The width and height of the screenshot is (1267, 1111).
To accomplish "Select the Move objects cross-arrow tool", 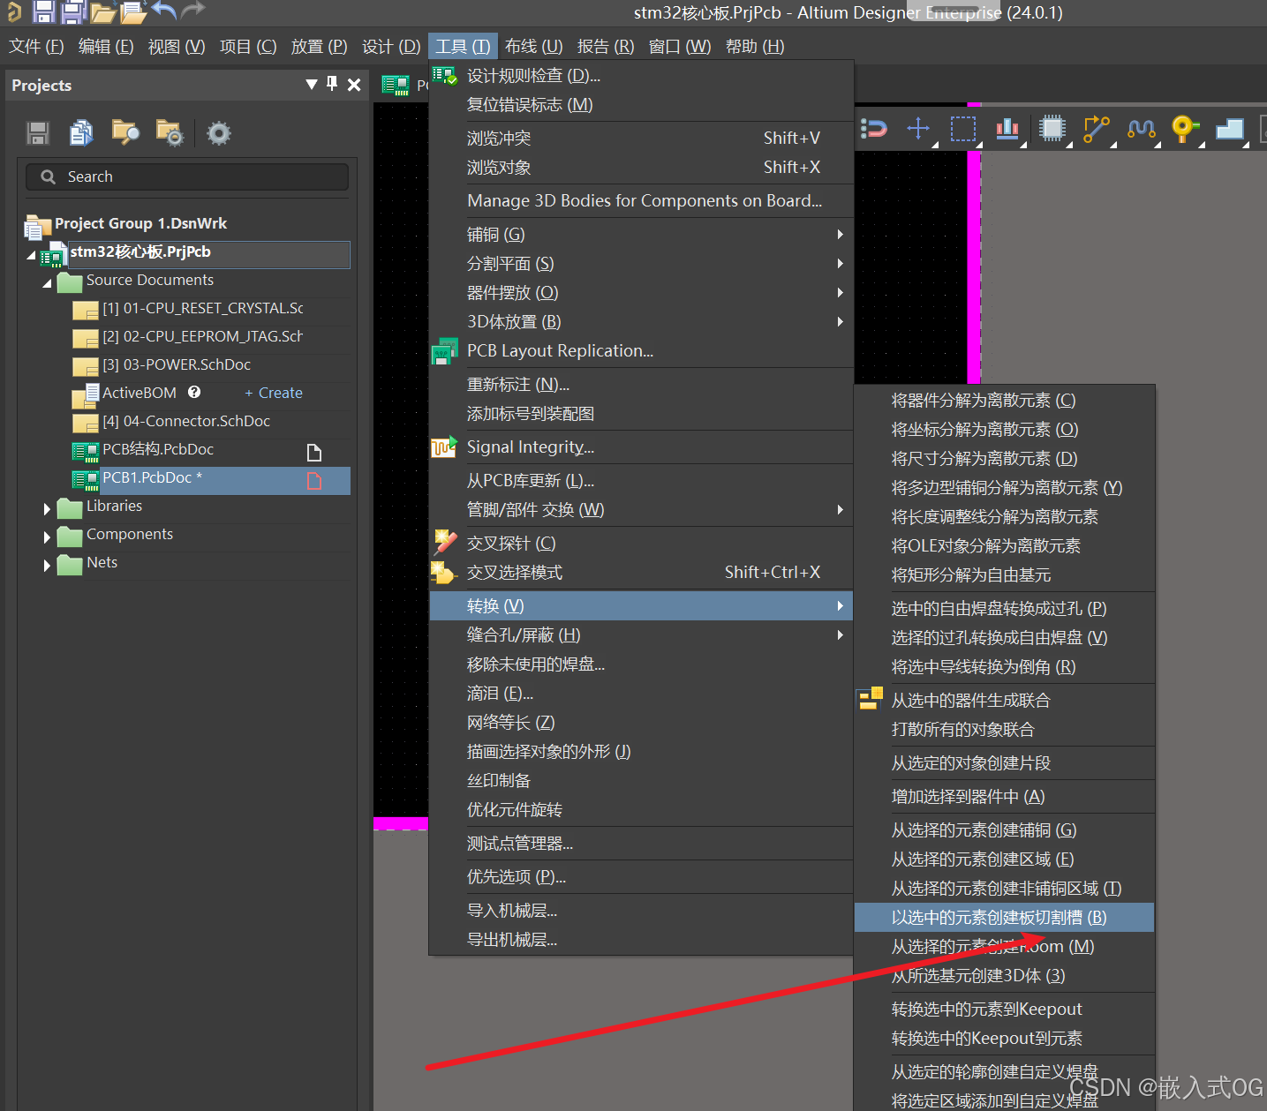I will pos(918,129).
